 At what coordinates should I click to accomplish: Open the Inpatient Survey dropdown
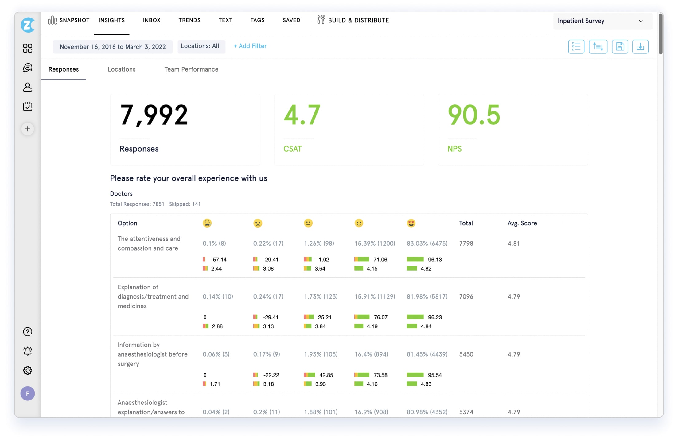click(602, 21)
